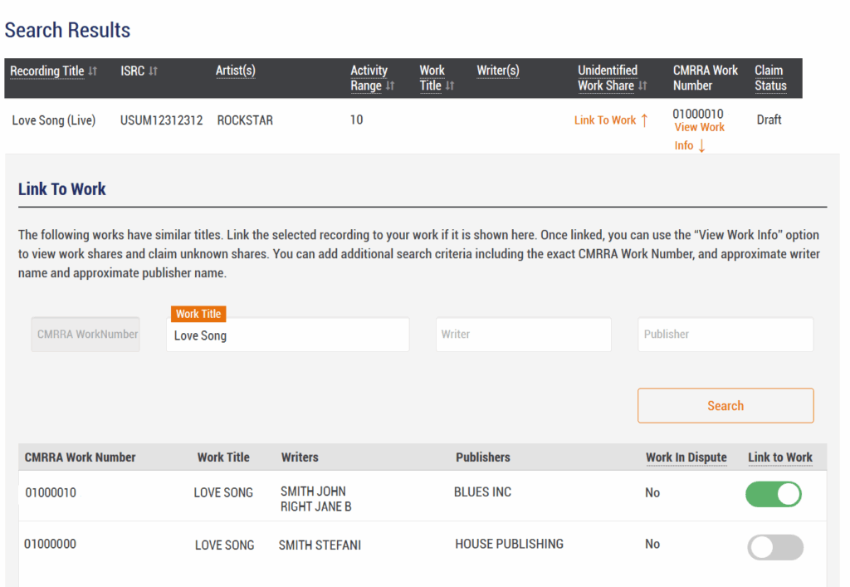Click into the Publisher search field
The width and height of the screenshot is (850, 587).
725,335
